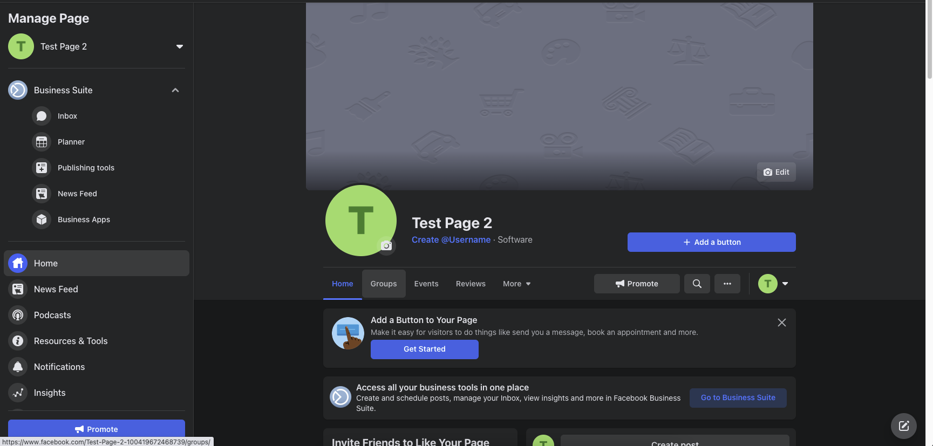
Task: Click the Business Suite logo in tools card
Action: point(340,397)
